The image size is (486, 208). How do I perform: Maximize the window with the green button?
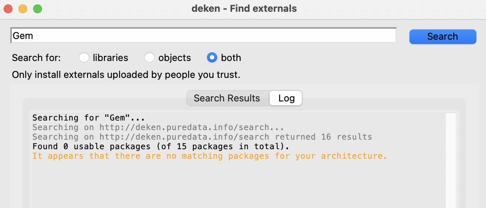point(38,8)
